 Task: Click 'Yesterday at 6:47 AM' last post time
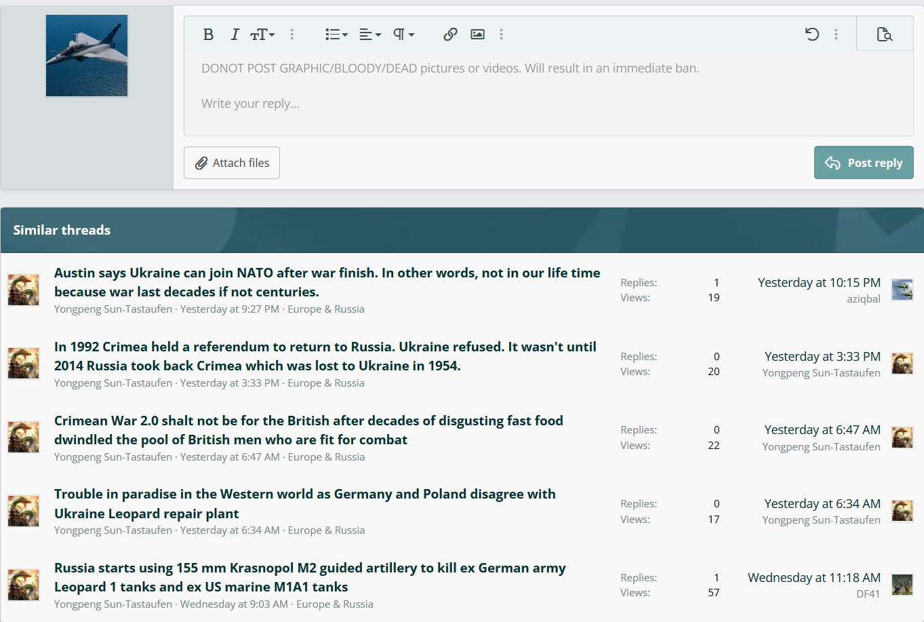coord(822,430)
